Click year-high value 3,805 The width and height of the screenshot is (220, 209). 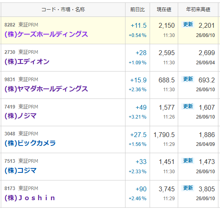click(x=207, y=189)
